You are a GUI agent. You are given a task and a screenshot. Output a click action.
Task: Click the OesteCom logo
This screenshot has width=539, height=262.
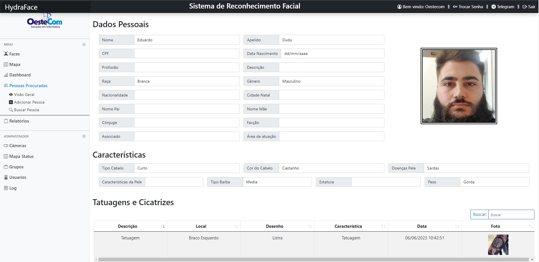pyautogui.click(x=45, y=21)
